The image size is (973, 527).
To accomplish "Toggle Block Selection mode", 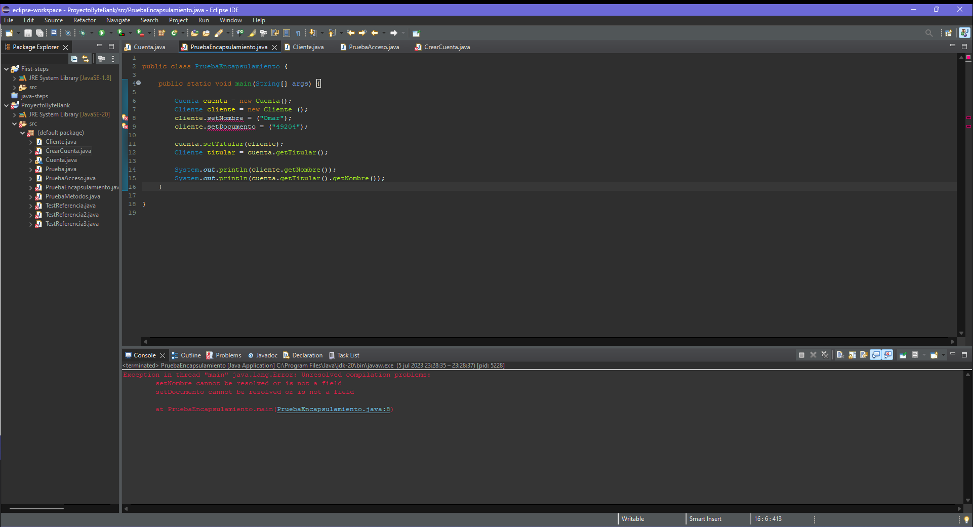I will click(x=287, y=33).
